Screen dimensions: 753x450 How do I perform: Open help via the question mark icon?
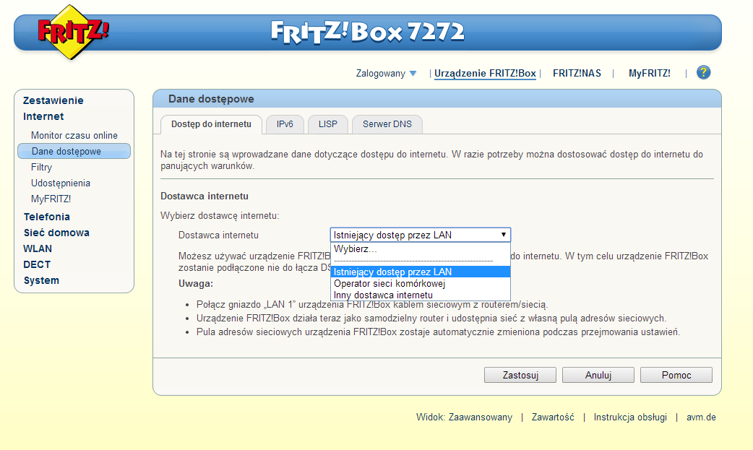703,72
